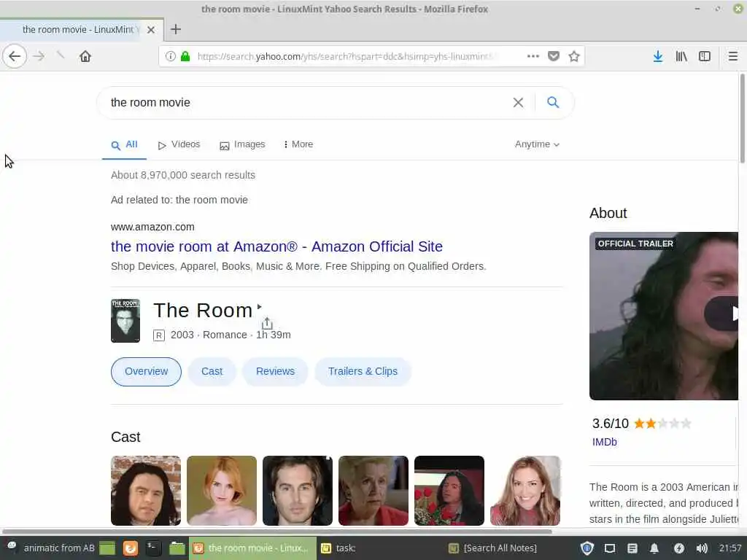Click the 21:57 clock
747x560 pixels.
pos(729,548)
